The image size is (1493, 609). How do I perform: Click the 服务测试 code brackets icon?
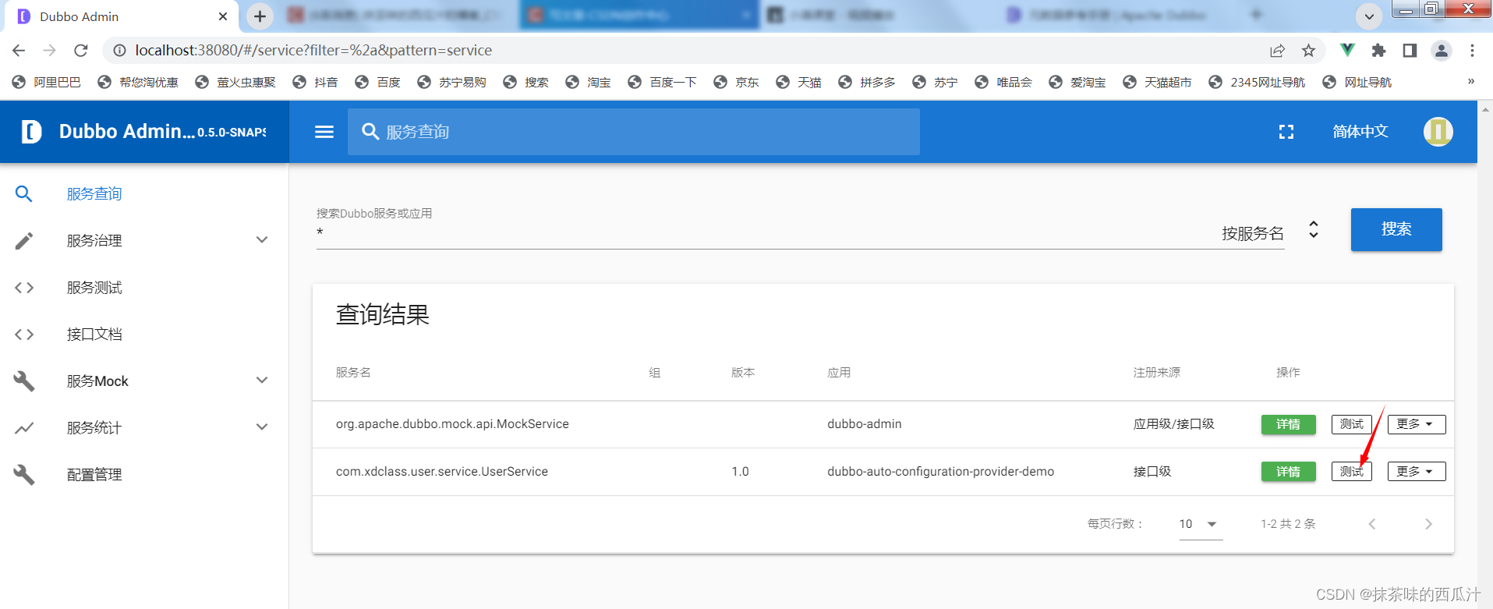(x=24, y=288)
